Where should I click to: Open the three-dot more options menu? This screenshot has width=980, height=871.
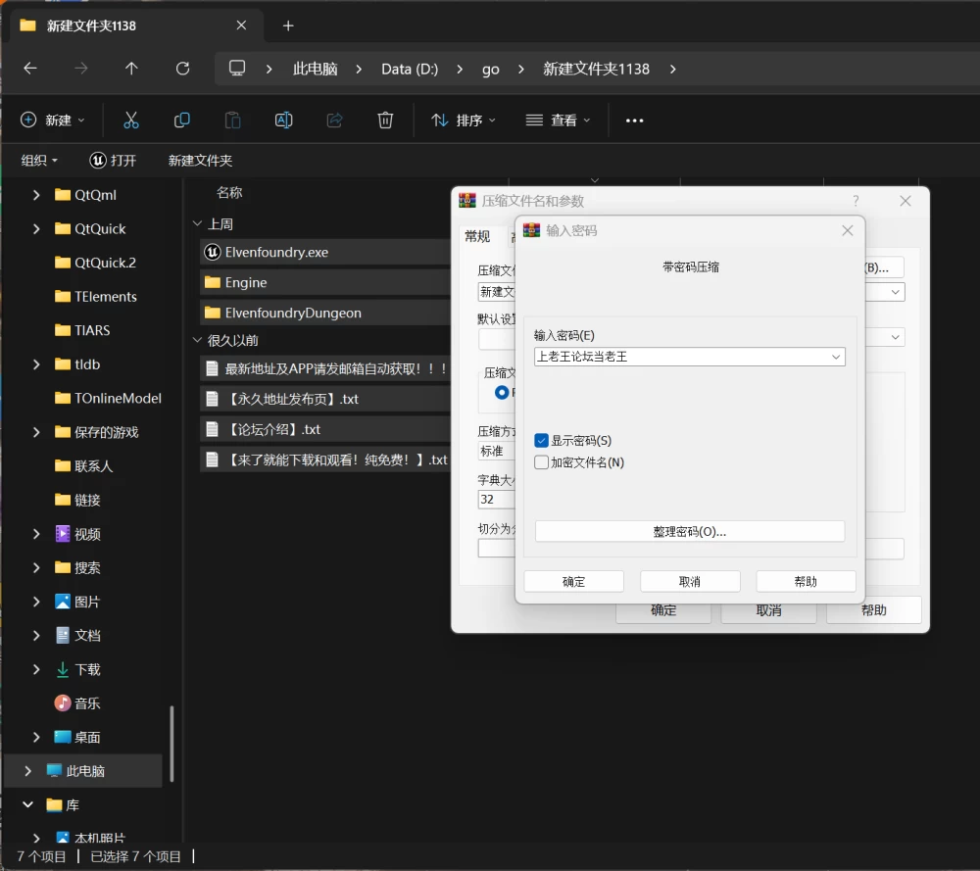pyautogui.click(x=634, y=121)
